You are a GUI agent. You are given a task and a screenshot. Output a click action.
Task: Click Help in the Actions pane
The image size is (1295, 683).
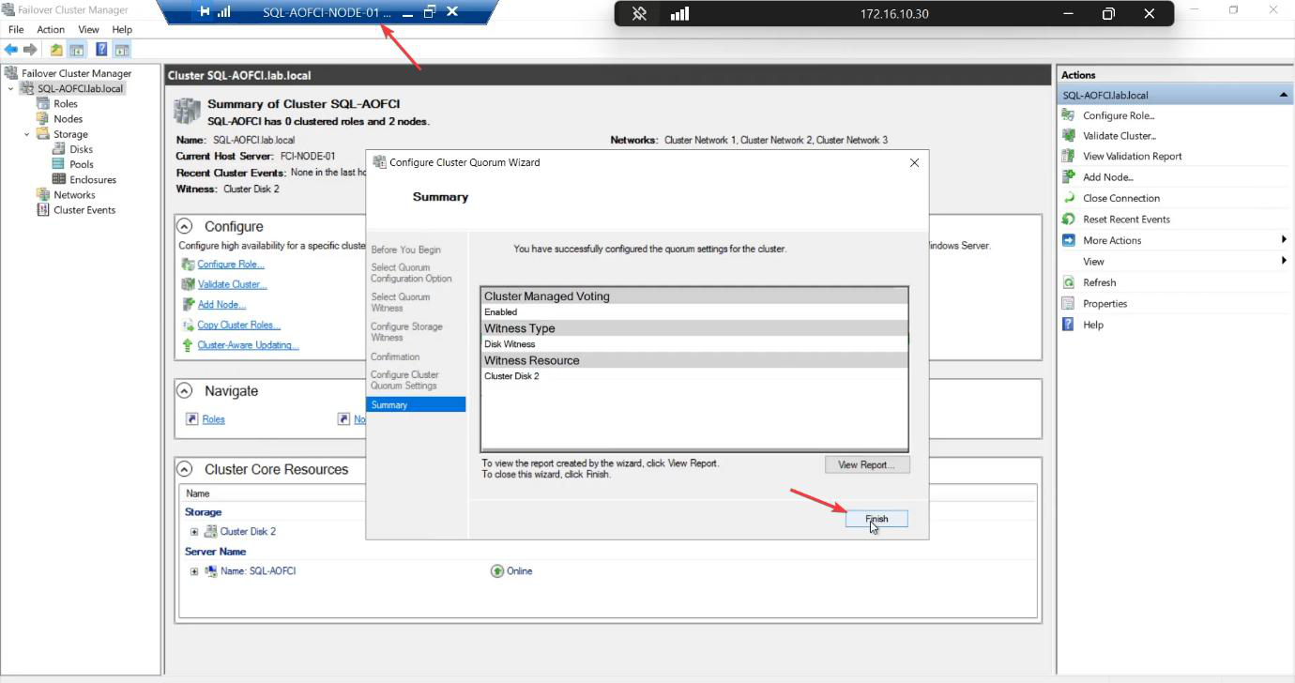pyautogui.click(x=1093, y=325)
